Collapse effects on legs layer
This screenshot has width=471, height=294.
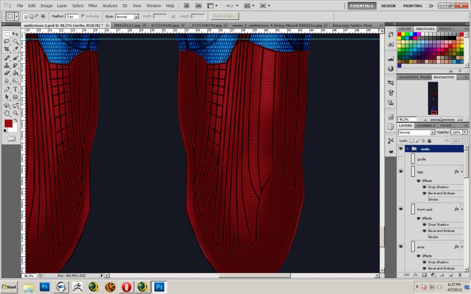pos(462,172)
